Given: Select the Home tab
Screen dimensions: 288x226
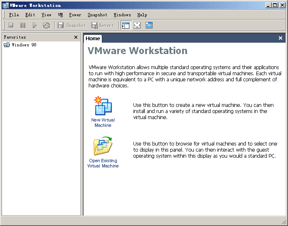Looking at the screenshot, I should tap(93, 39).
